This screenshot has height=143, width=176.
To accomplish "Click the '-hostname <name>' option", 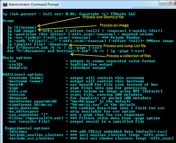I will tap(25, 81).
